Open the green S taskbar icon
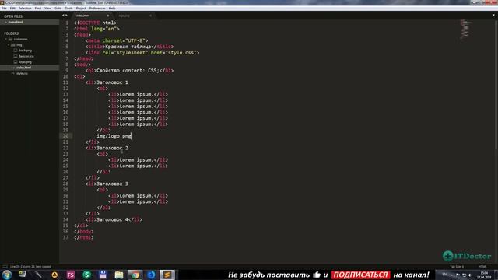 [86, 275]
